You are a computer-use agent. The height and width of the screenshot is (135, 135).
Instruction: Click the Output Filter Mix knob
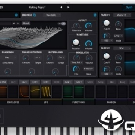(76, 25)
